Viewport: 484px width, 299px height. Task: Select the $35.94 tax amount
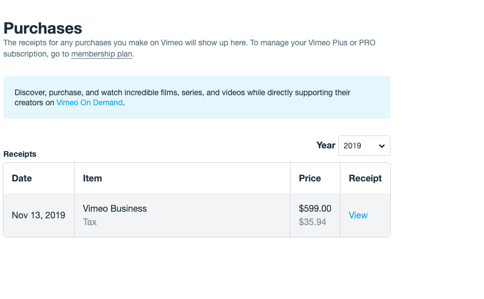tap(312, 222)
